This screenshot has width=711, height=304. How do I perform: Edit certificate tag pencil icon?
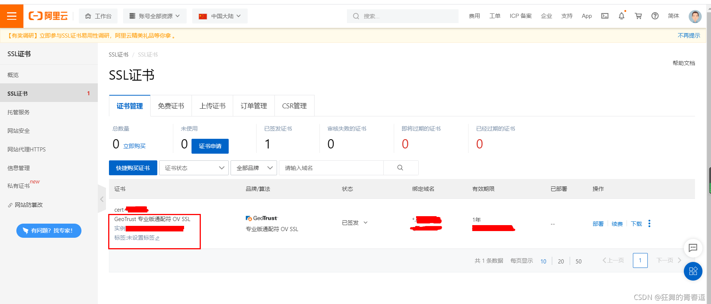tap(157, 238)
